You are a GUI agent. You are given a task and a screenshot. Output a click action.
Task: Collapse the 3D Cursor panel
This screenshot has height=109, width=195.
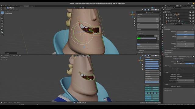pyautogui.click(x=140, y=15)
